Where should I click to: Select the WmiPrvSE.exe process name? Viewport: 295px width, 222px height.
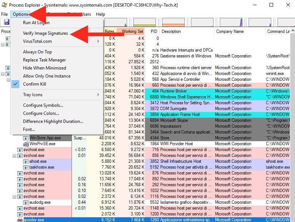pos(42,144)
